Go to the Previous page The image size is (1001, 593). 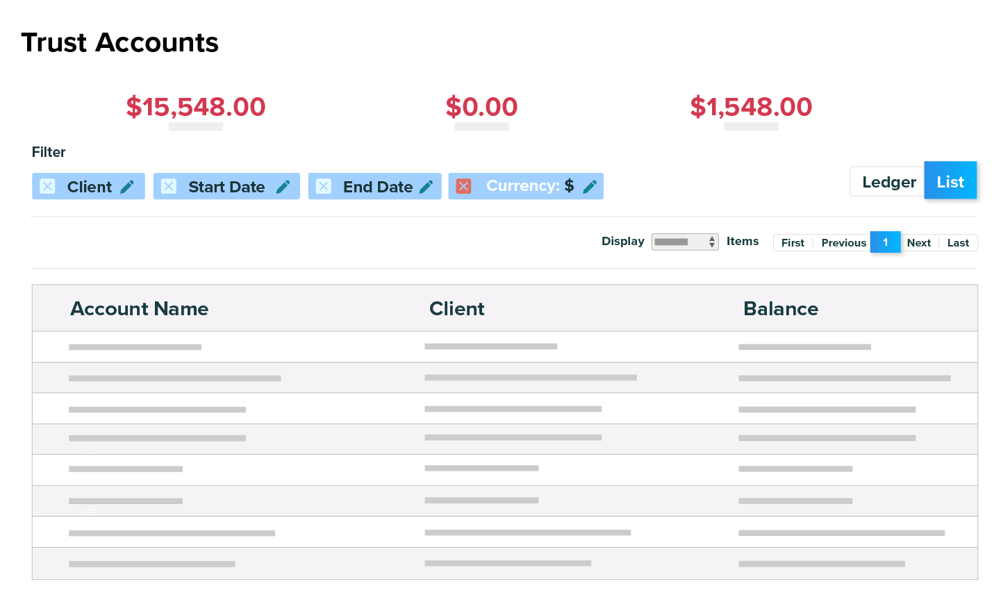coord(843,242)
